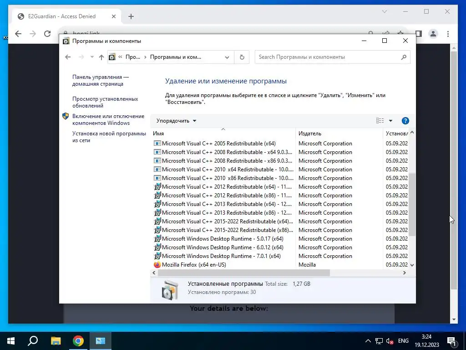Viewport: 466px width, 350px height.
Task: Open a new Chrome tab
Action: click(x=131, y=16)
